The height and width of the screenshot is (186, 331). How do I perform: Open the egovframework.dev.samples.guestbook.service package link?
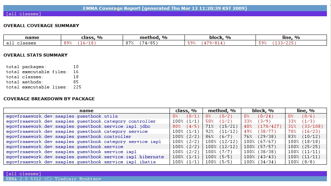(x=65, y=147)
